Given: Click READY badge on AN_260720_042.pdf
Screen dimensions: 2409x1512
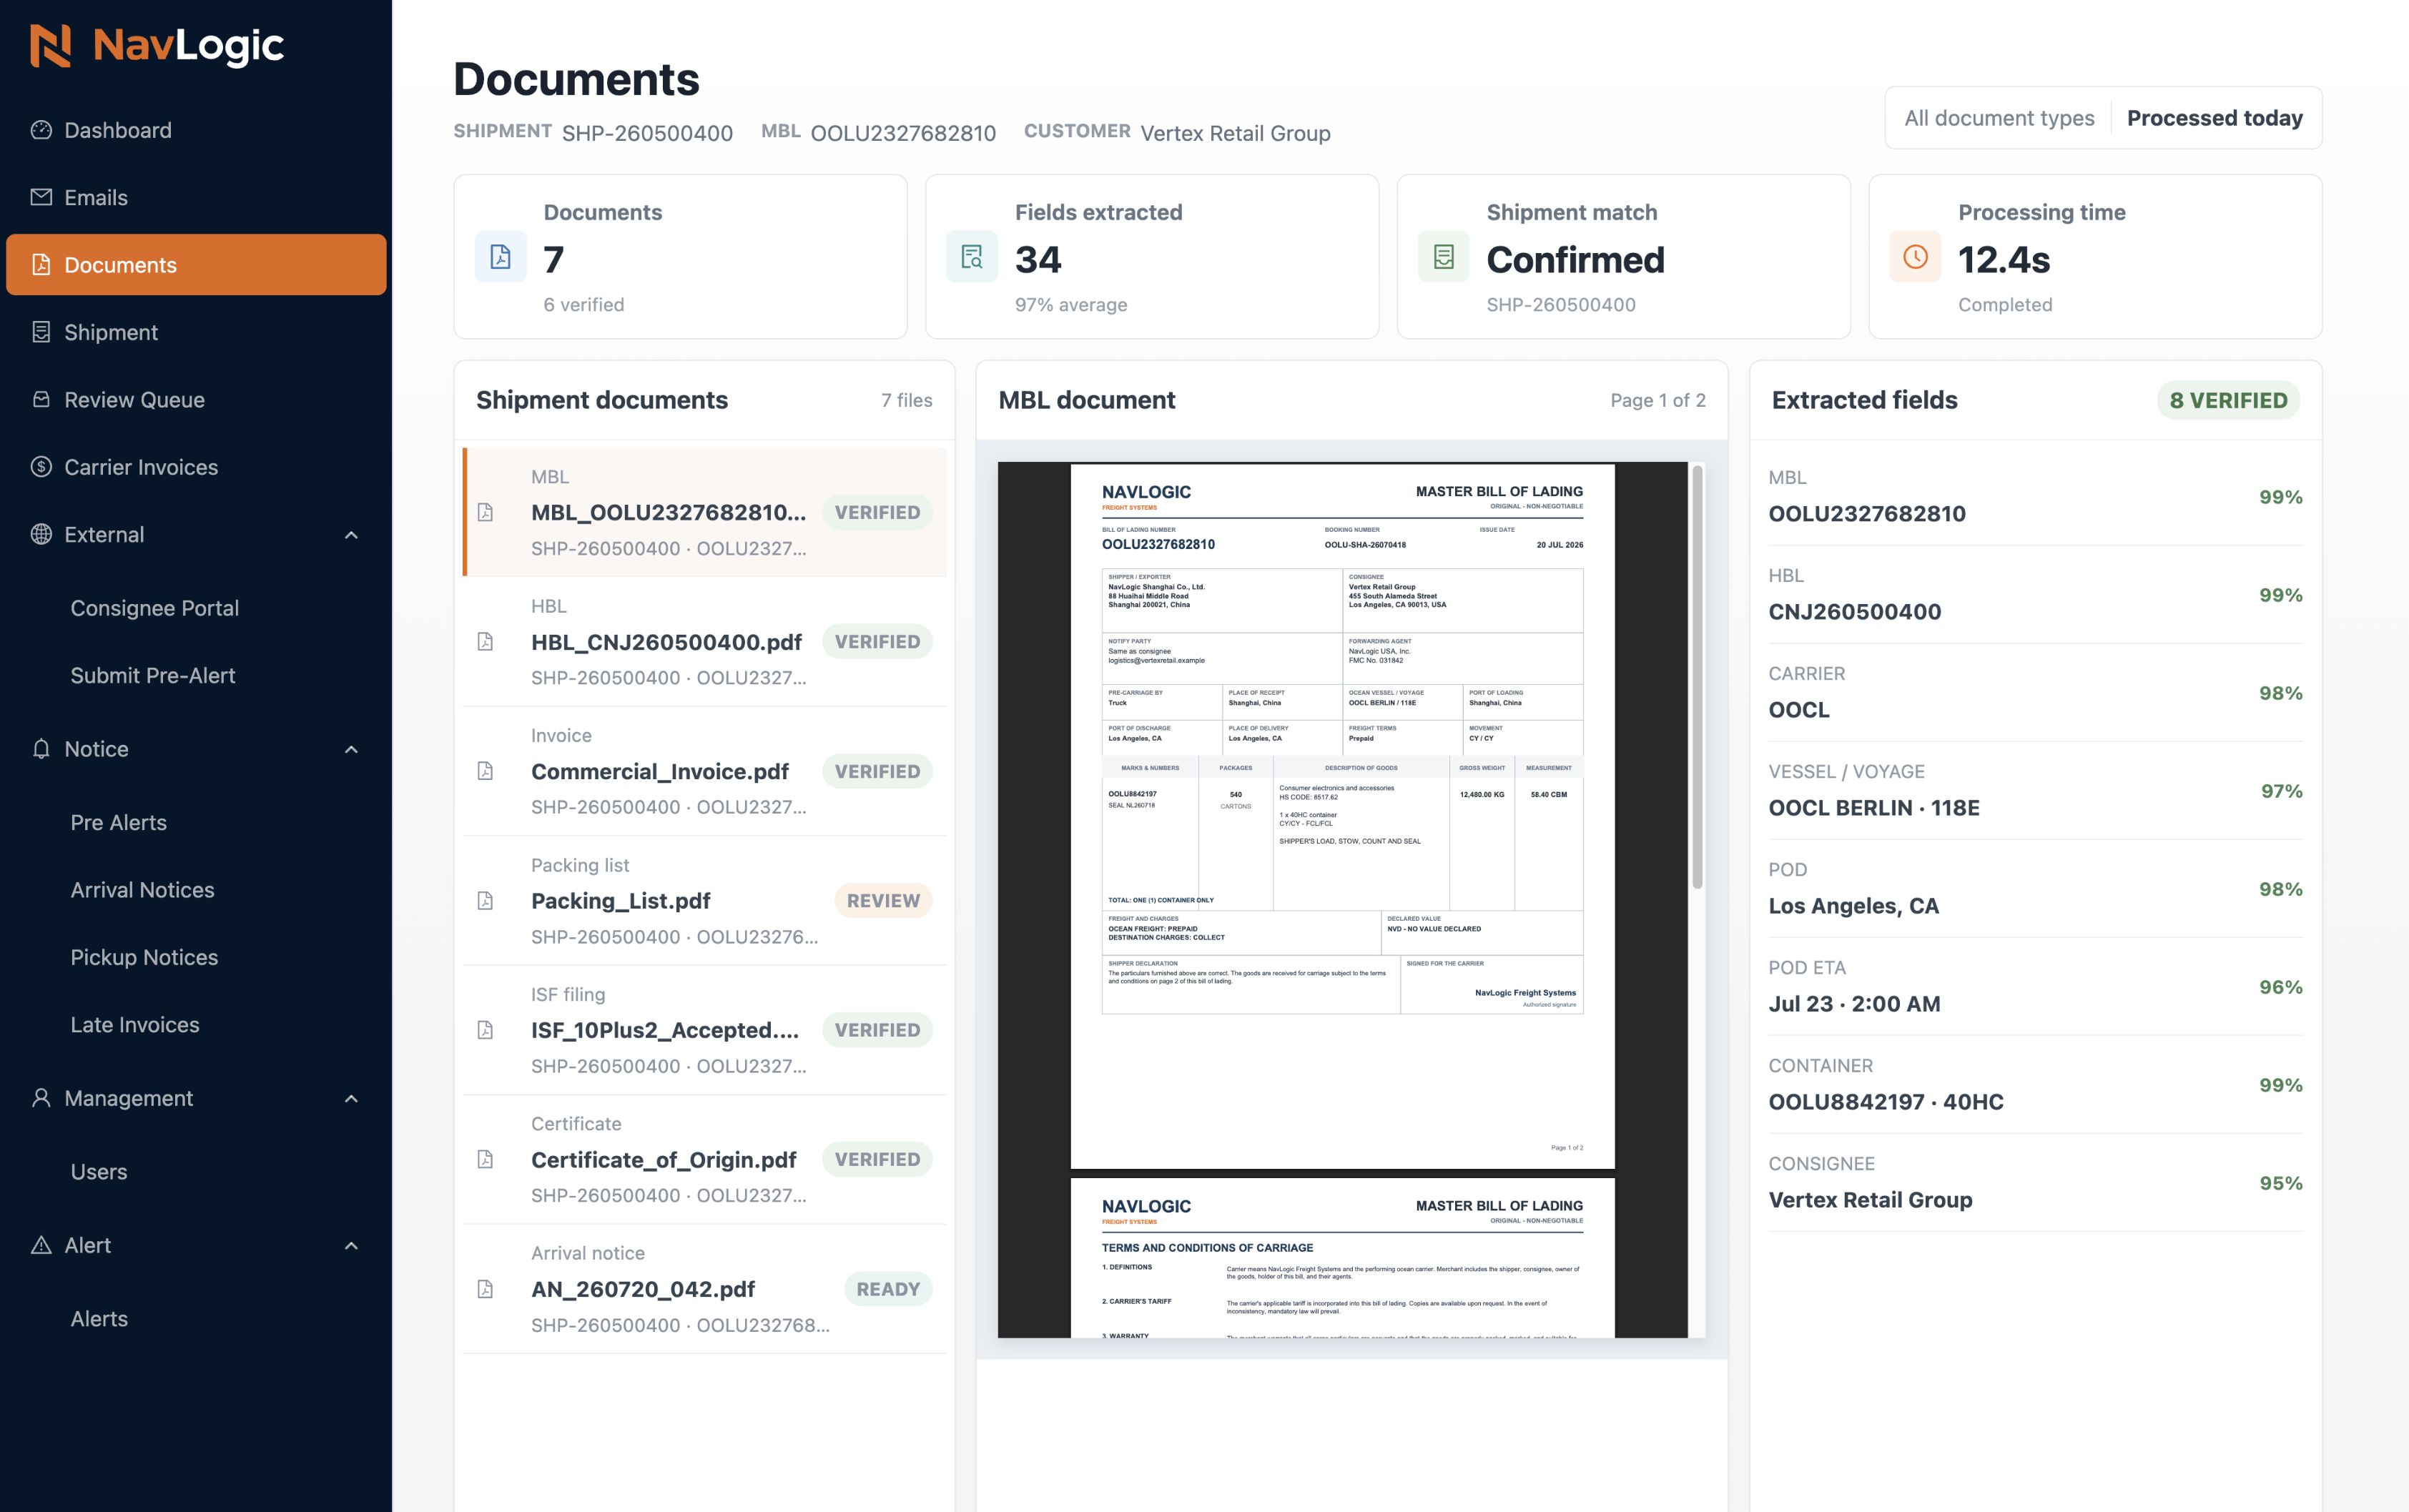Looking at the screenshot, I should tap(888, 1289).
